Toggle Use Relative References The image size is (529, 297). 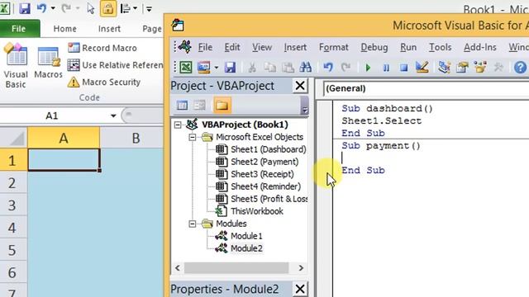pyautogui.click(x=115, y=65)
